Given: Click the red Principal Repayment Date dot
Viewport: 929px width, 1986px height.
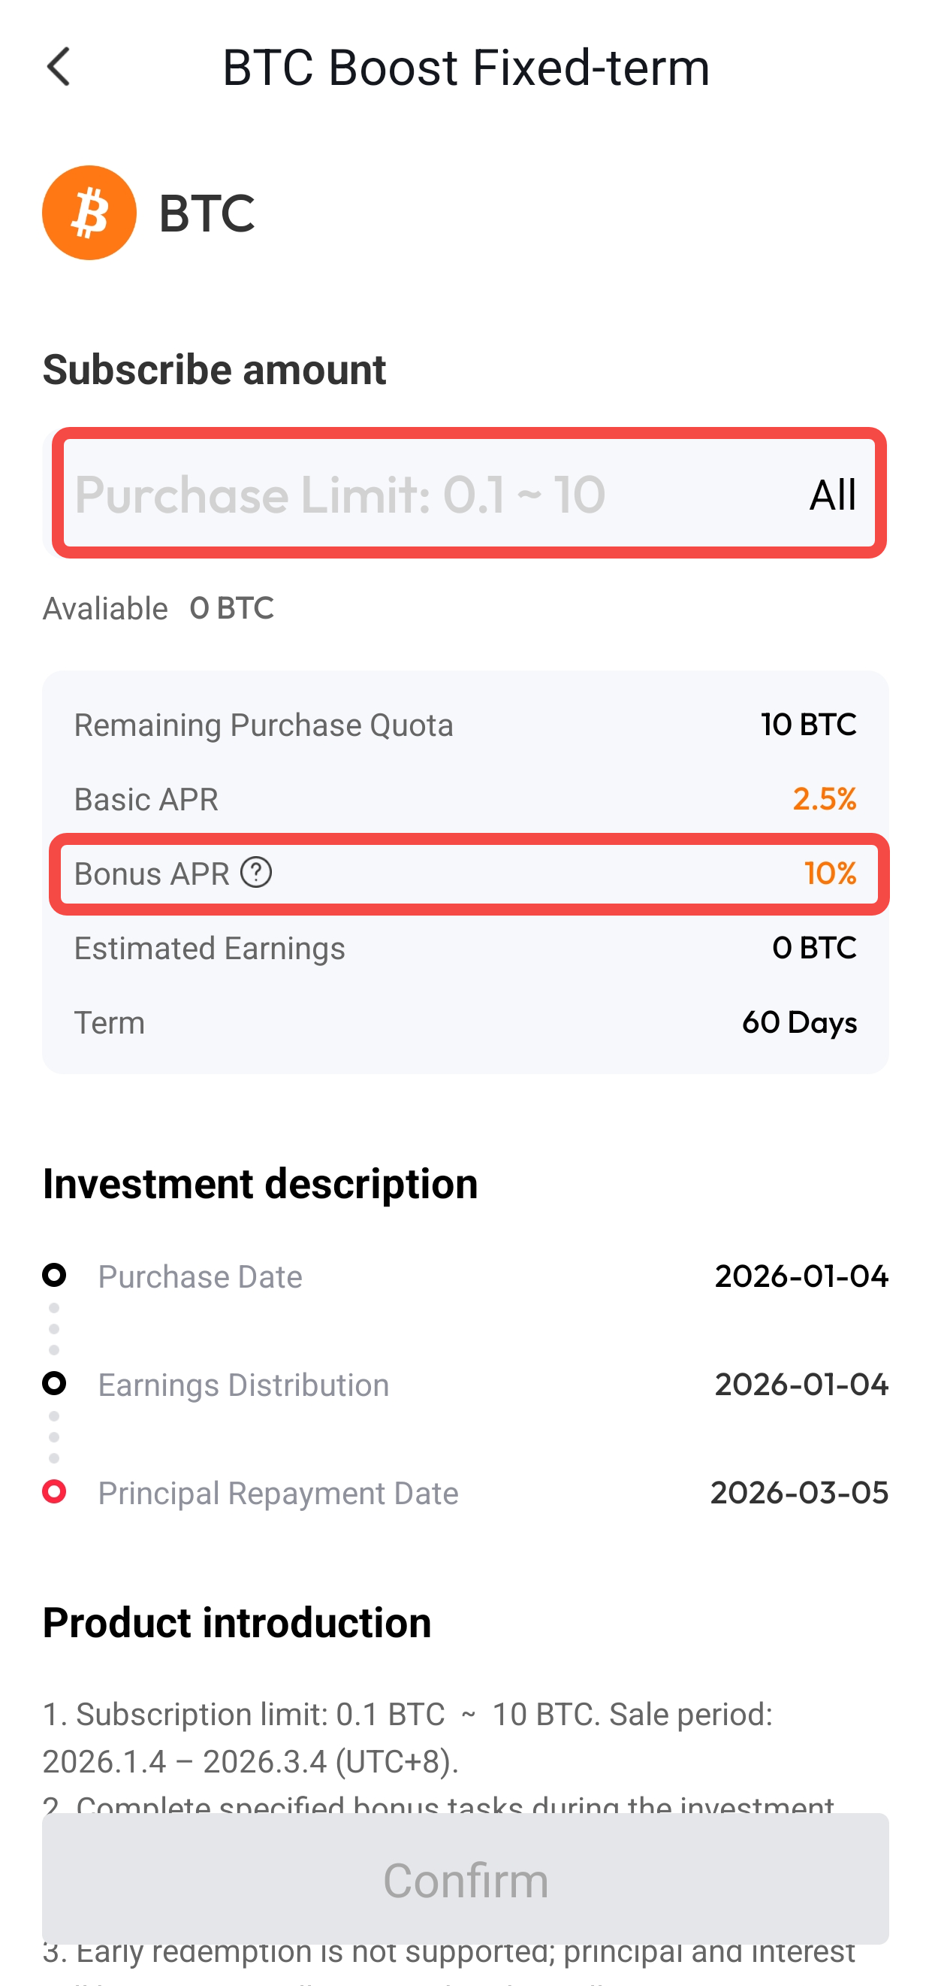Looking at the screenshot, I should pyautogui.click(x=54, y=1492).
